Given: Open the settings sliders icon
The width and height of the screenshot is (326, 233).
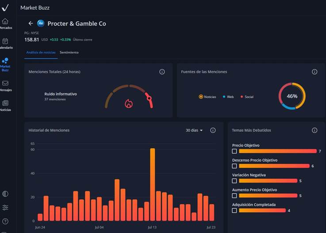Looking at the screenshot, I should pyautogui.click(x=5, y=207).
